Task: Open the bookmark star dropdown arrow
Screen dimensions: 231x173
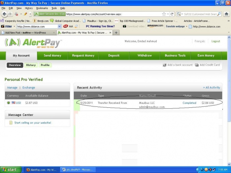Action: (168, 14)
